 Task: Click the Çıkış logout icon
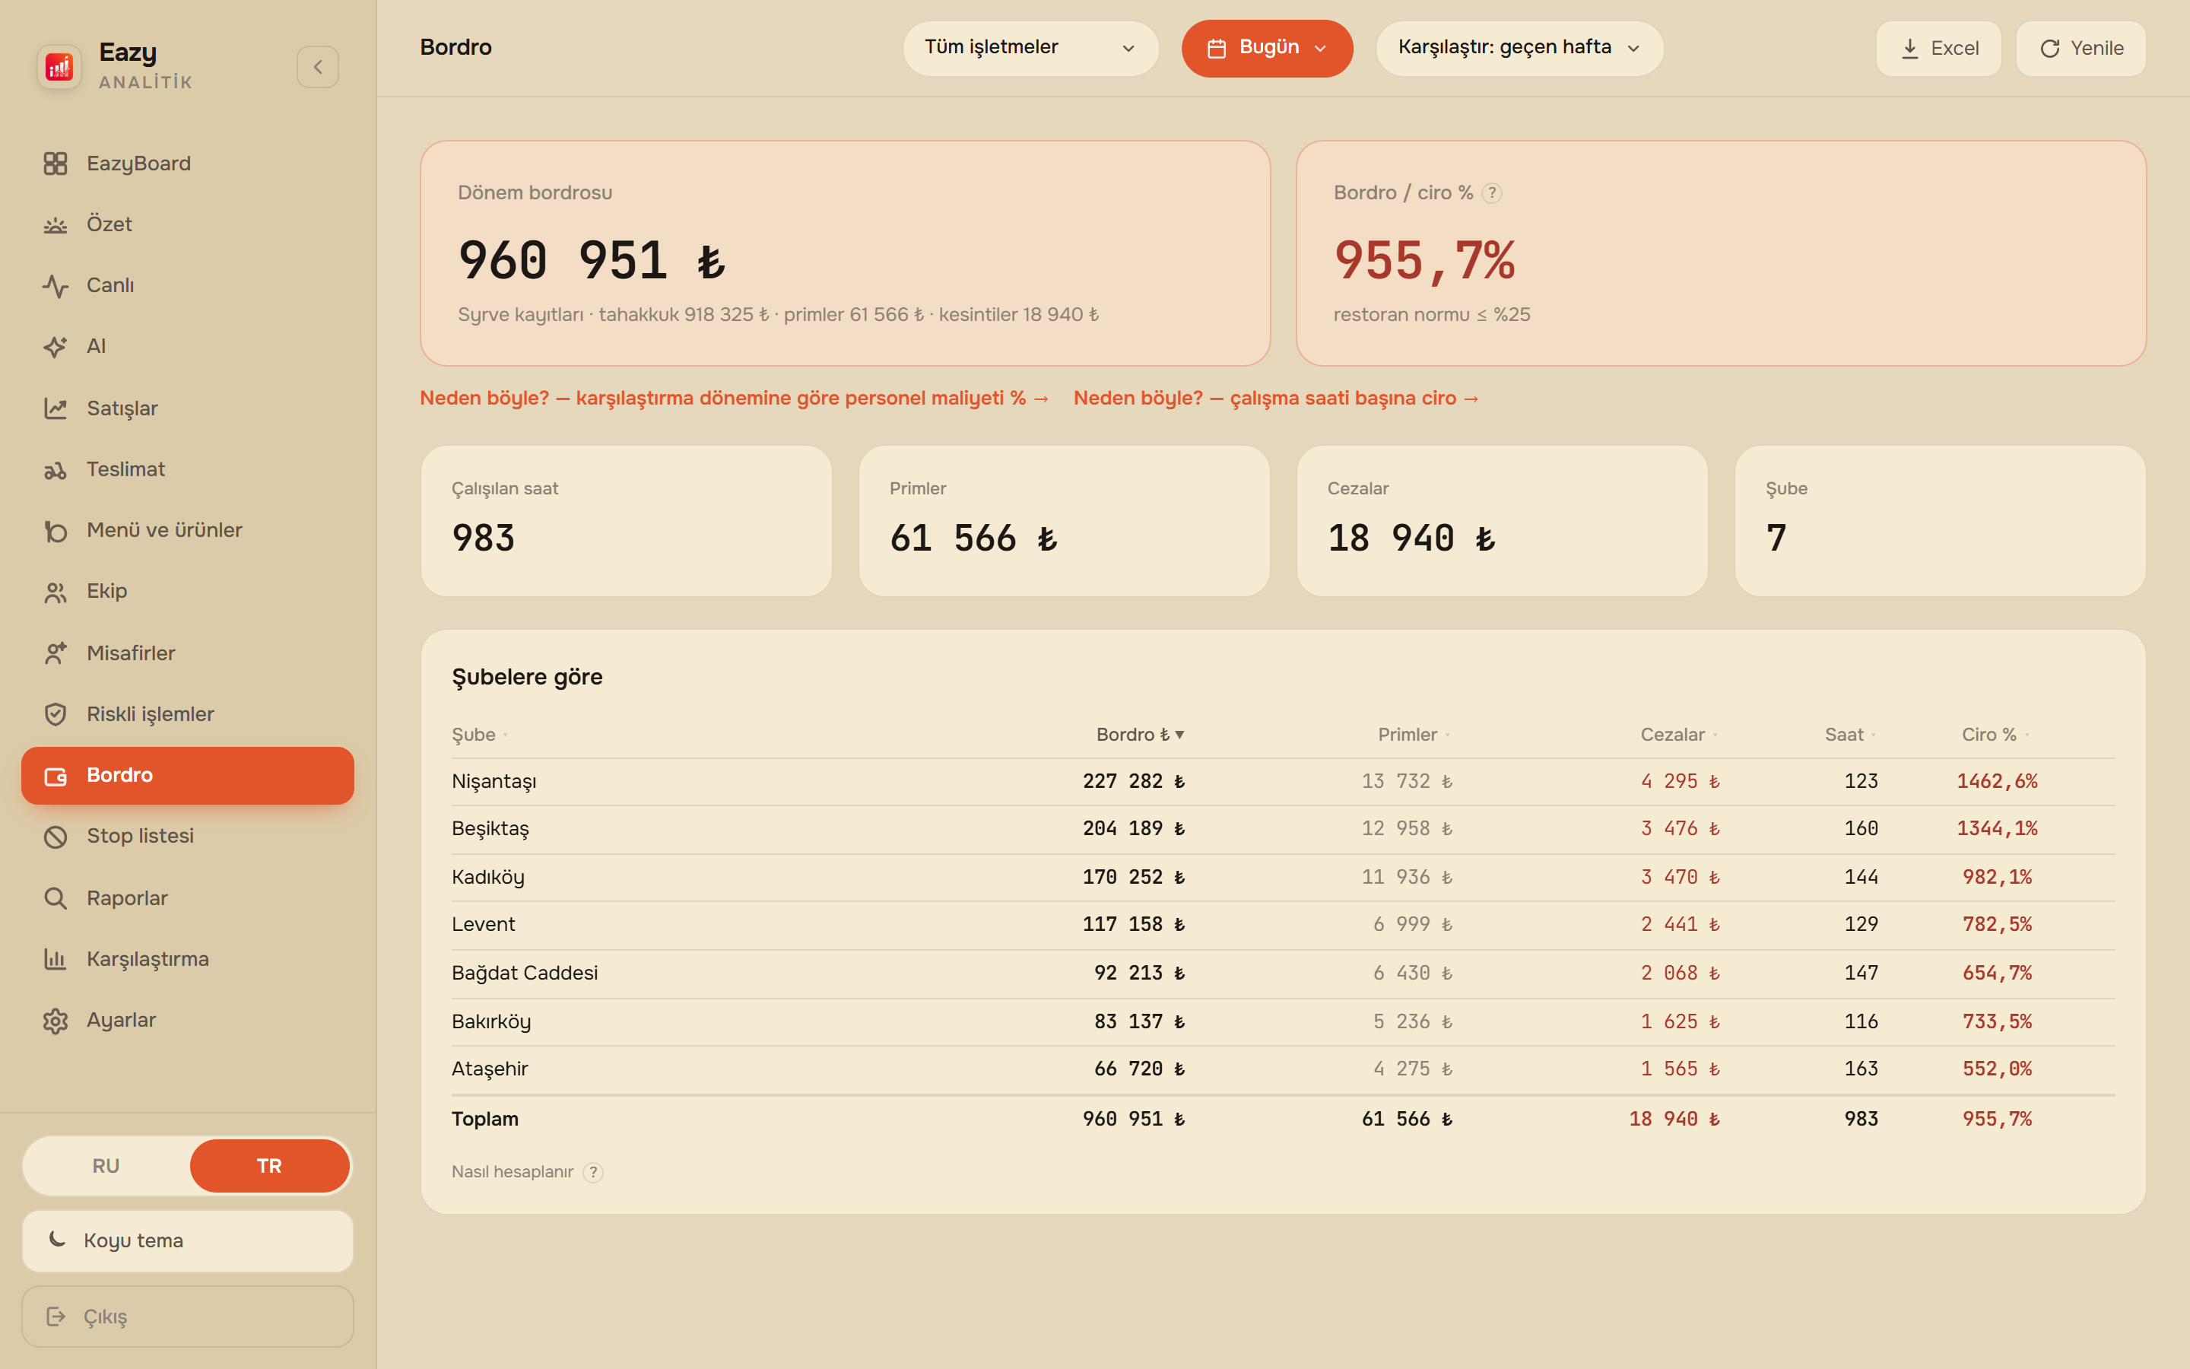pyautogui.click(x=56, y=1317)
